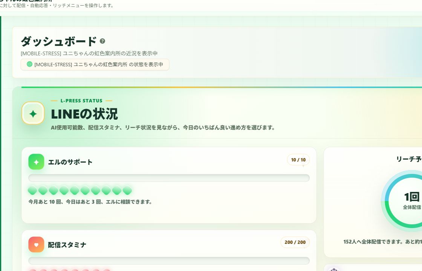Click the last green support gem
The image size is (422, 271).
(127, 190)
